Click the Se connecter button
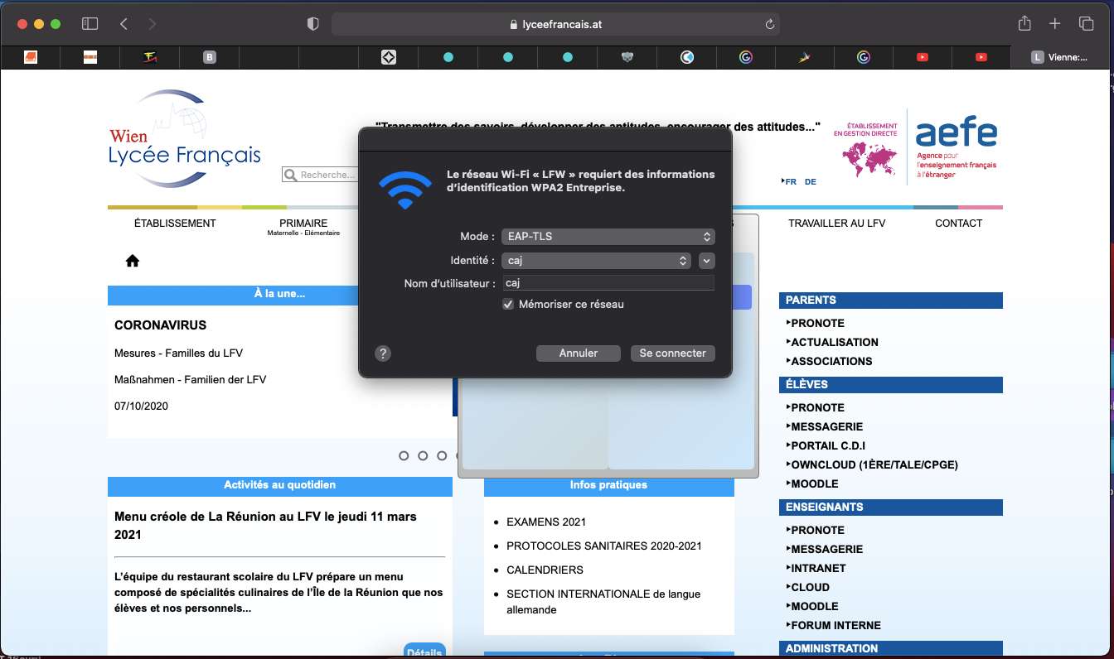Image resolution: width=1114 pixels, height=659 pixels. point(672,354)
